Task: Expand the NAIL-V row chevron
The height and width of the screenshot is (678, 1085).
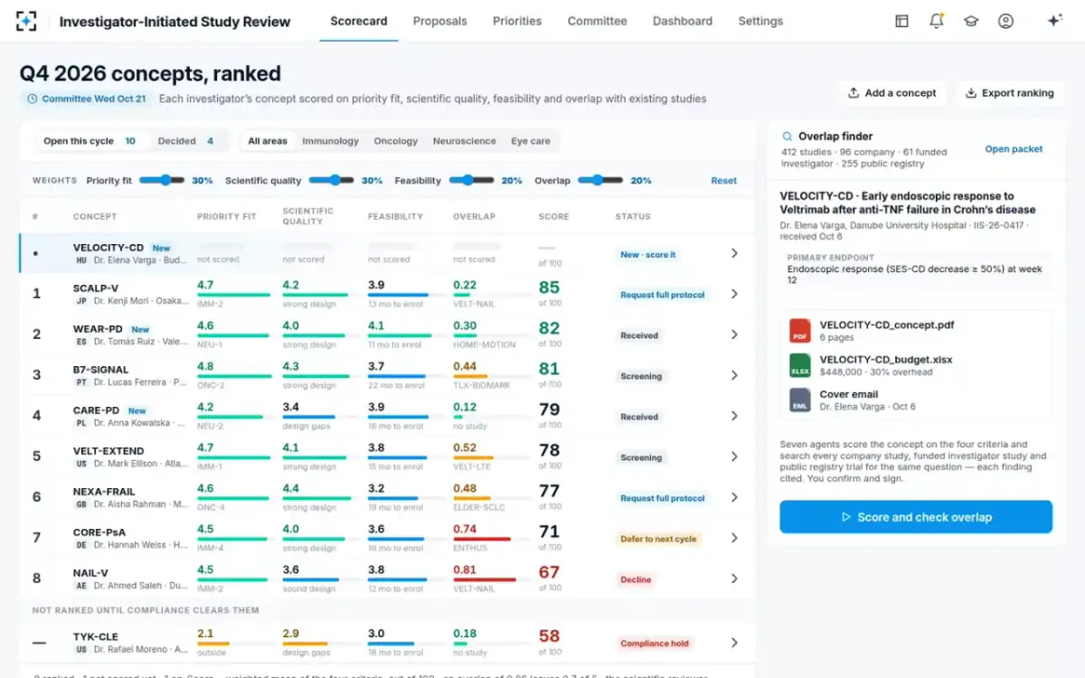Action: (x=734, y=579)
